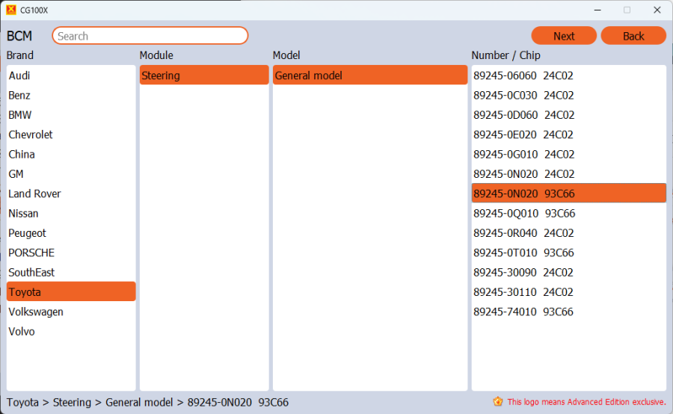Select BMW from the Brand list
This screenshot has width=673, height=414.
[20, 115]
